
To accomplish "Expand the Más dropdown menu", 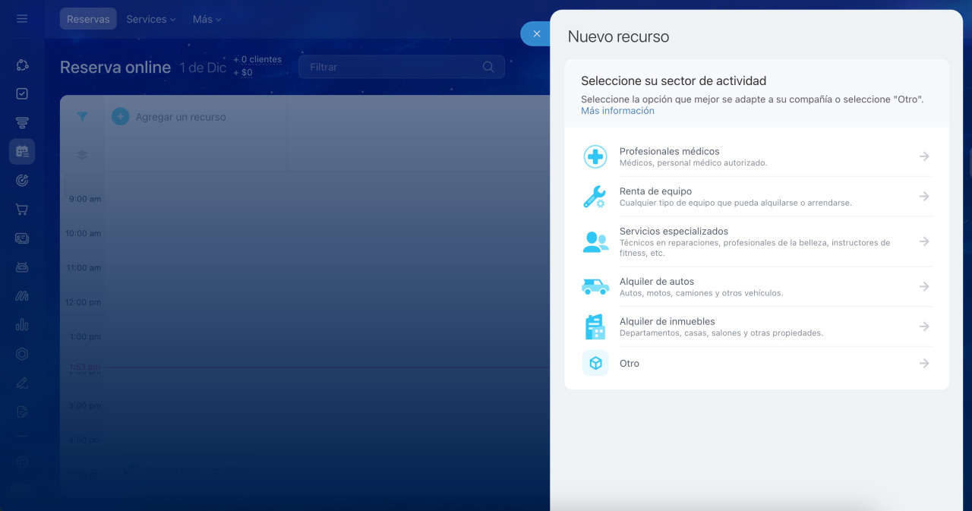I will tap(207, 19).
